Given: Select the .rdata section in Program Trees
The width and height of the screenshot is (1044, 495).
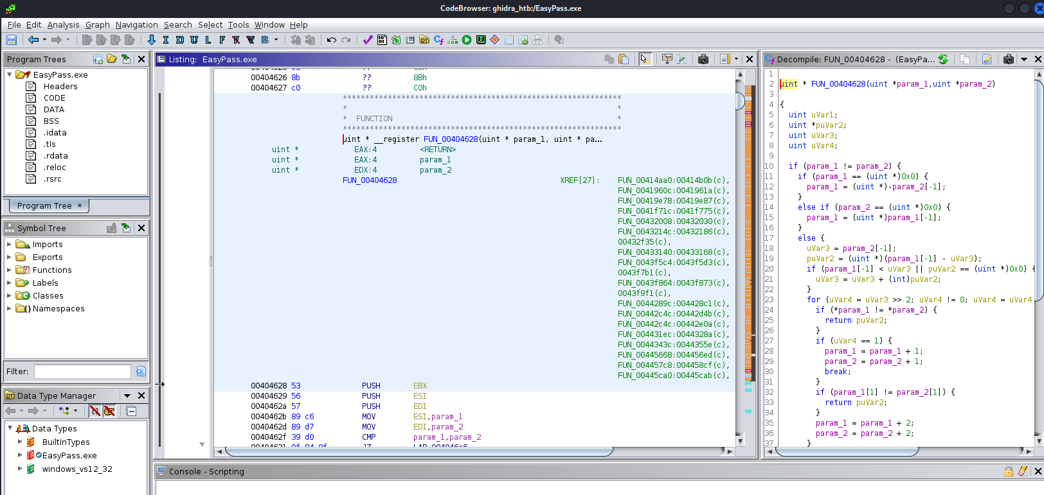Looking at the screenshot, I should click(x=56, y=155).
